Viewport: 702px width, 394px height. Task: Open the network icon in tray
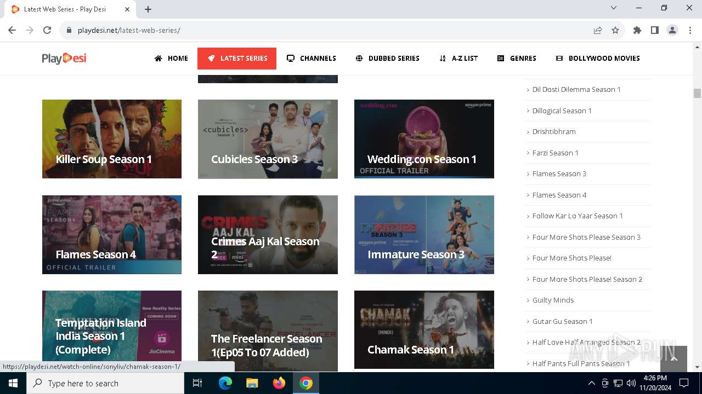(x=618, y=383)
